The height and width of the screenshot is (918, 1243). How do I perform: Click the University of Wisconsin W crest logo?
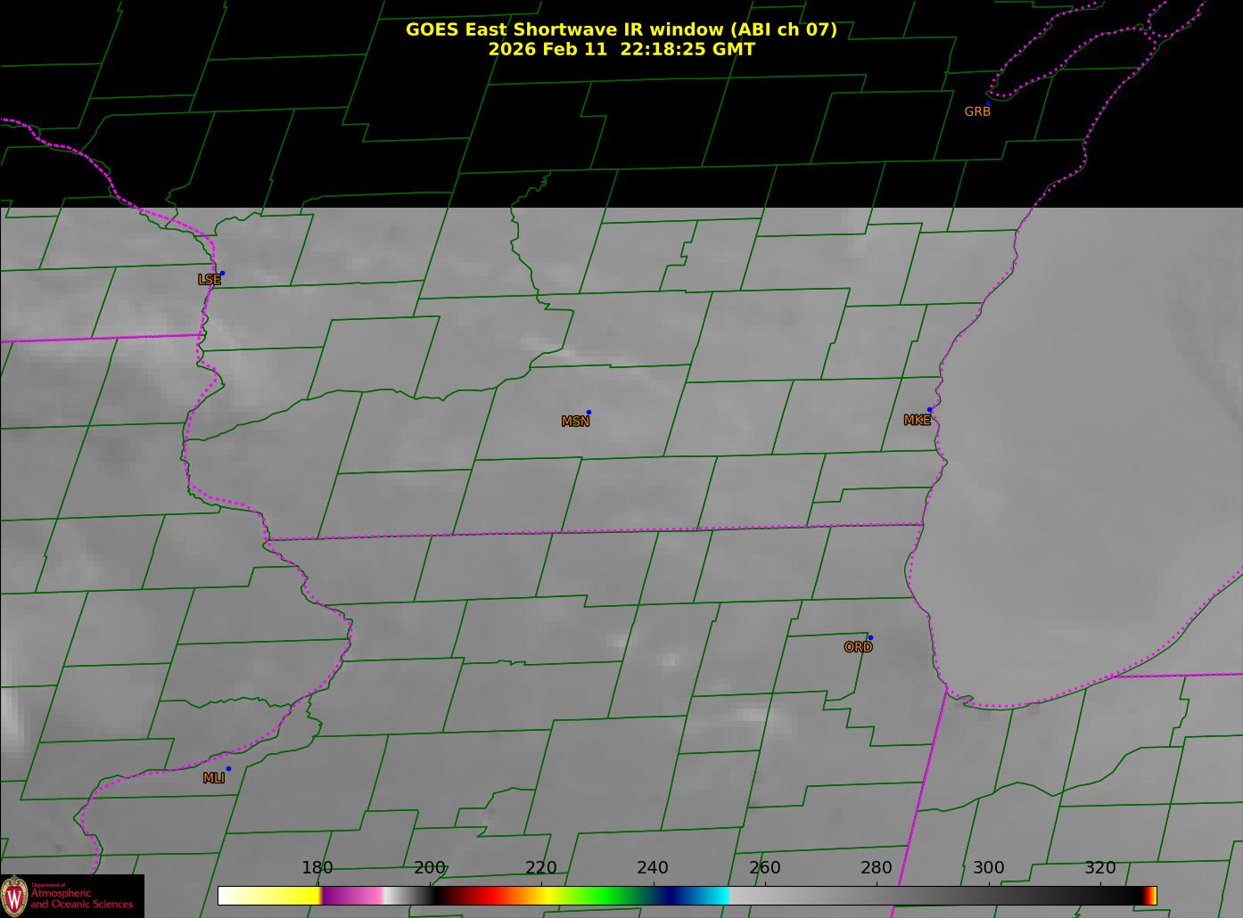pos(14,897)
